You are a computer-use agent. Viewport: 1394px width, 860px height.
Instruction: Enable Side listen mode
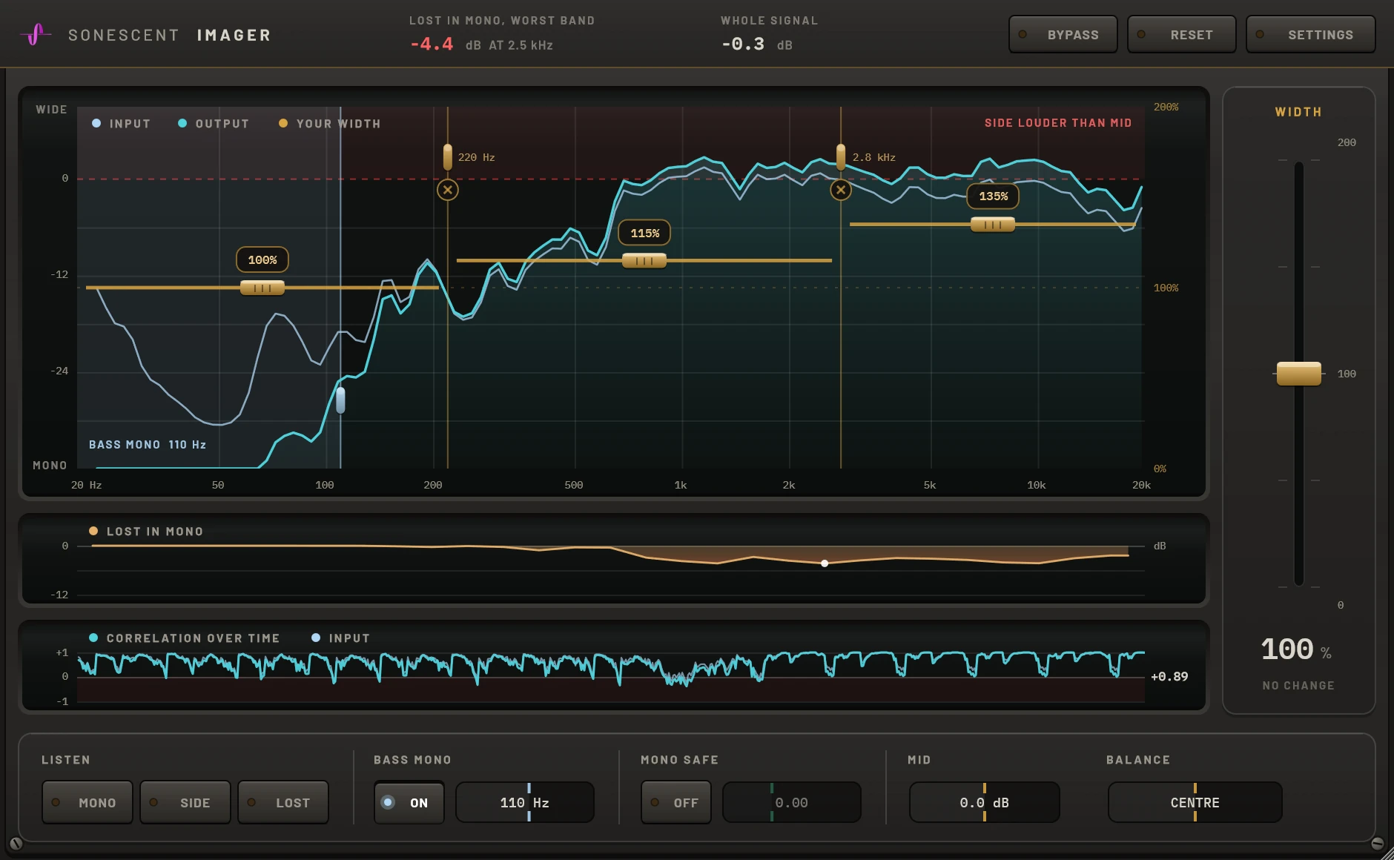pos(185,802)
